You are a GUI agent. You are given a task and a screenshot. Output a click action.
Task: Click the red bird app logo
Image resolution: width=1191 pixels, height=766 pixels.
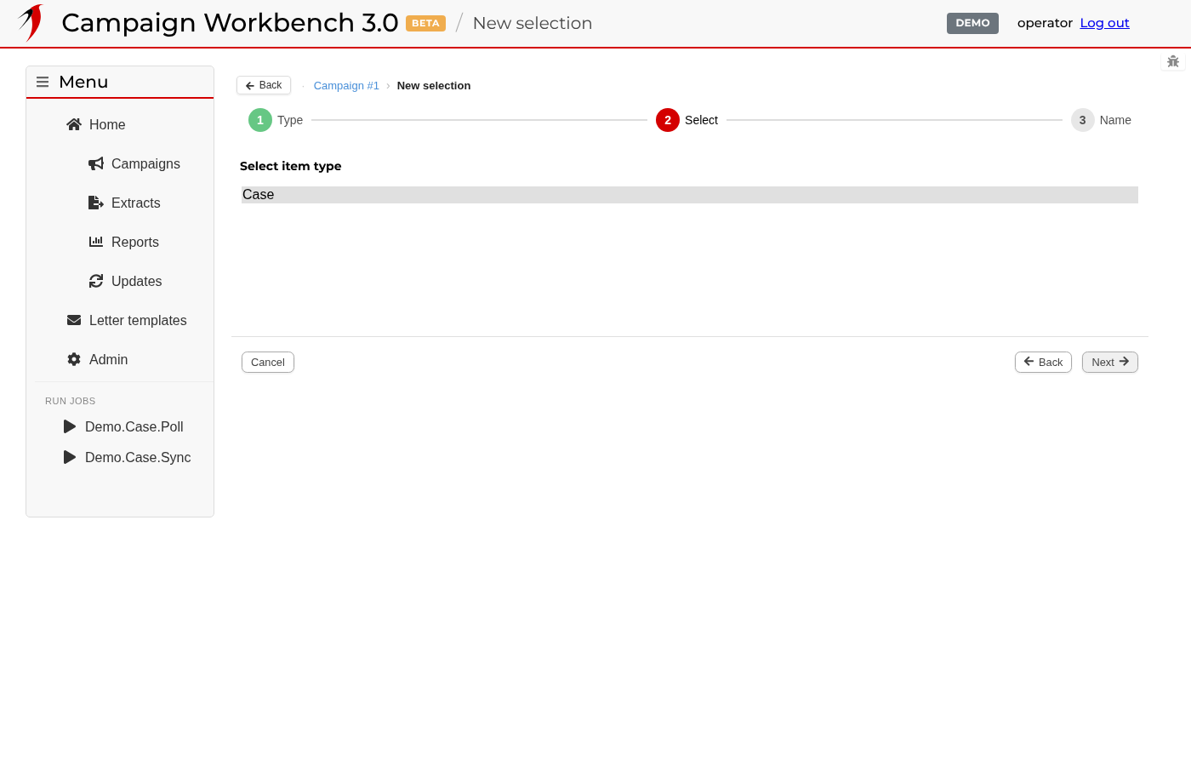31,23
